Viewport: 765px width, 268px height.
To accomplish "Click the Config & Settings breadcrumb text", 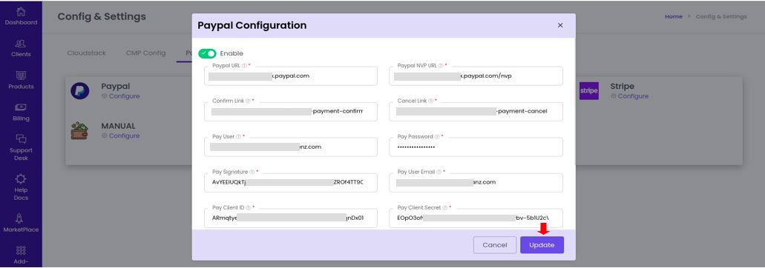I will tap(721, 16).
